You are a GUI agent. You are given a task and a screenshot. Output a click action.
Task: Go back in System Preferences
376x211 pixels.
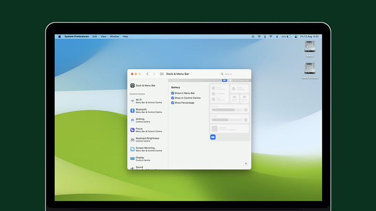[x=147, y=74]
